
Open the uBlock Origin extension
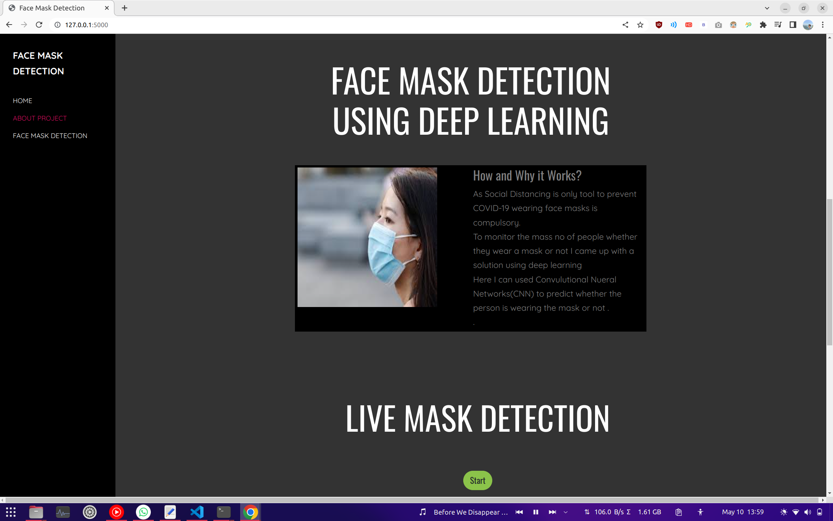click(659, 25)
